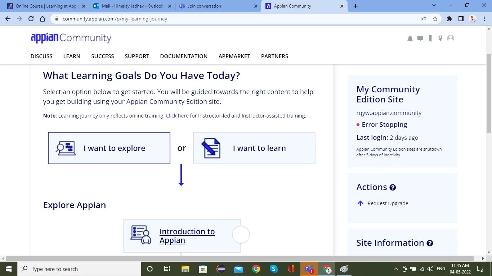This screenshot has height=276, width=492.
Task: Click the Windows 'Type here to search' box
Action: coord(79,269)
